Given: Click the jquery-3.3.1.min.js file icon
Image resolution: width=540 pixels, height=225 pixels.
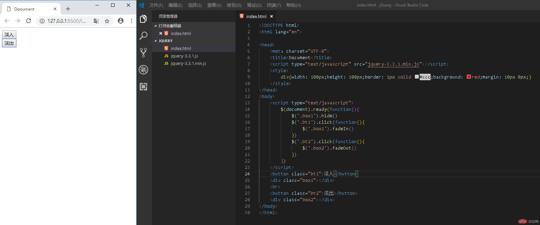Looking at the screenshot, I should [166, 63].
